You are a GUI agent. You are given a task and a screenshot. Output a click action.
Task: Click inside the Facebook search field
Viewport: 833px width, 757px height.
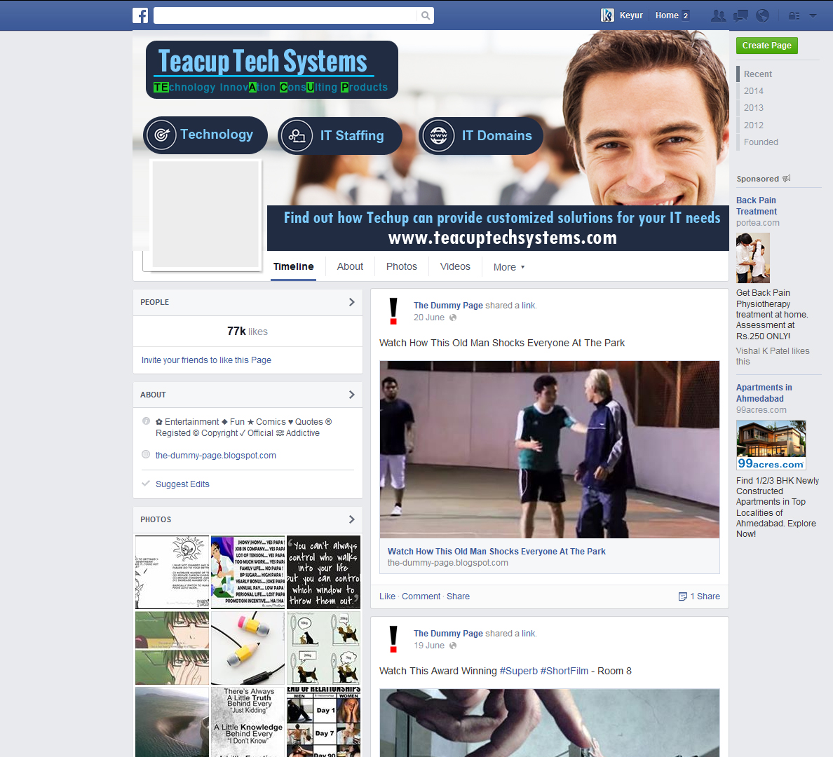287,15
